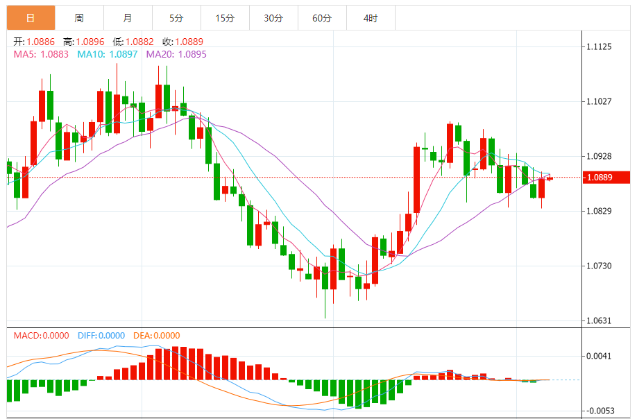Image resolution: width=637 pixels, height=419 pixels.
Task: Click the MACD:0.0000 label
Action: tap(42, 336)
